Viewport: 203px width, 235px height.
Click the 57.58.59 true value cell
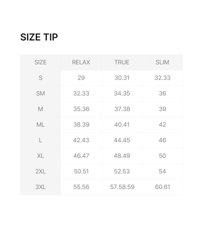coord(122,187)
